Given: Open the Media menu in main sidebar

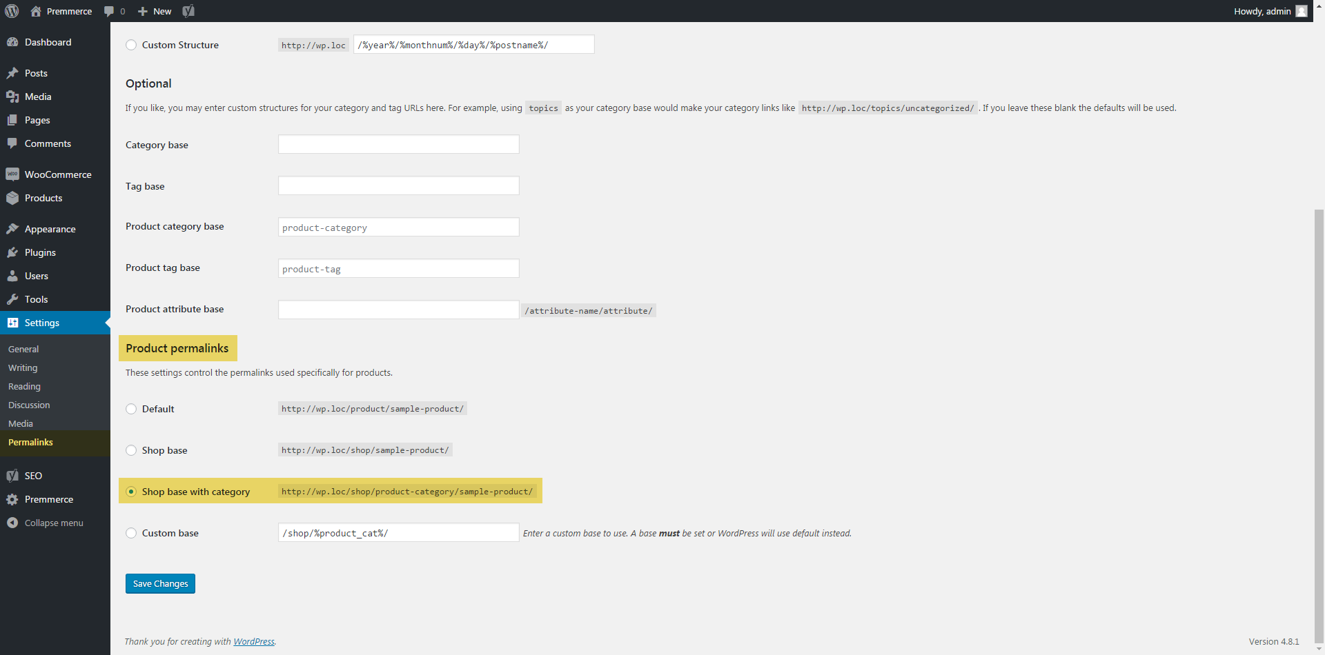Looking at the screenshot, I should tap(55, 97).
